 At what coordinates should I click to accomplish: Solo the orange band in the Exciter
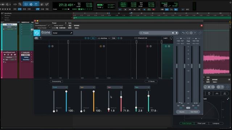click(x=104, y=46)
